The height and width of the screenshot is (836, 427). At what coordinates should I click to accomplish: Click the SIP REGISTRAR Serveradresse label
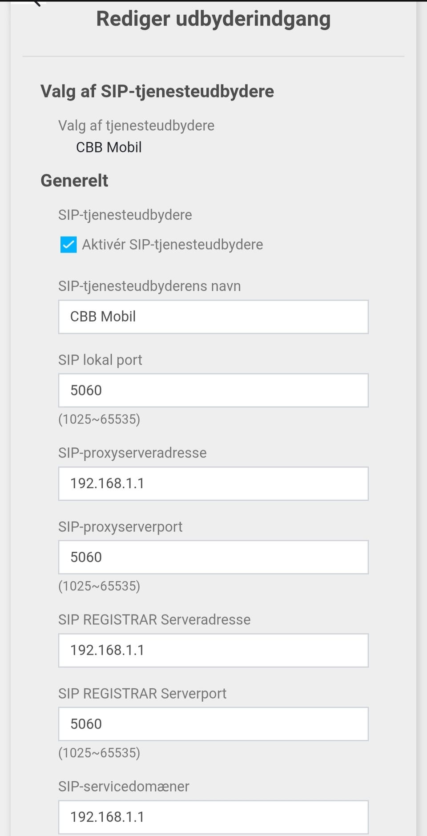pyautogui.click(x=154, y=619)
